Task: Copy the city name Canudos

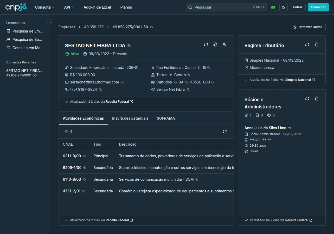Action: [175, 82]
